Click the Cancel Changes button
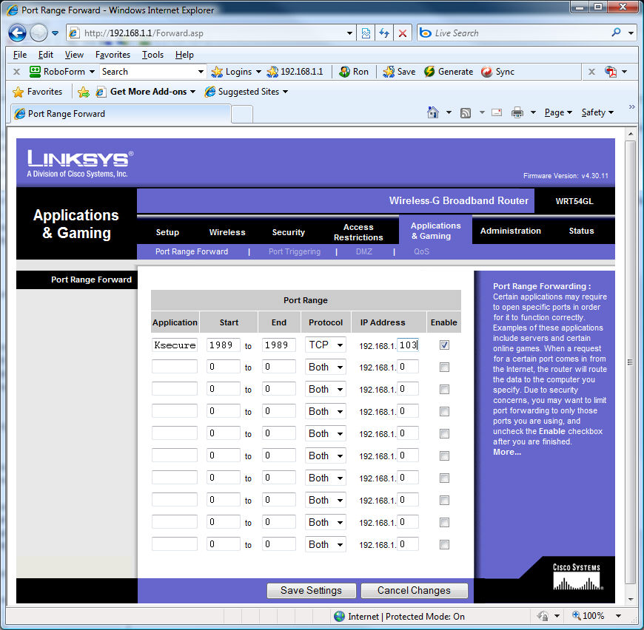Screen dimensions: 644x630 click(x=414, y=590)
